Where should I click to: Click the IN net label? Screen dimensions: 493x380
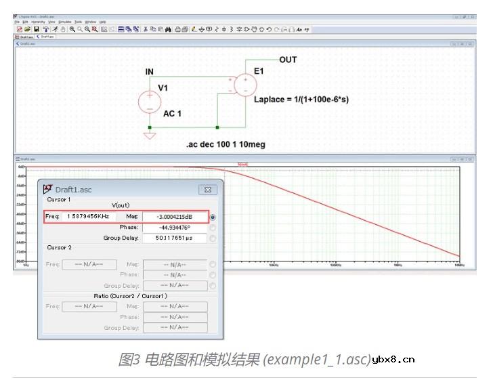[x=150, y=72]
